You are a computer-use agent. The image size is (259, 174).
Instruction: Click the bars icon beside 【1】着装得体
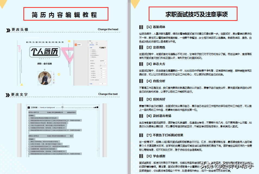pos(141,27)
